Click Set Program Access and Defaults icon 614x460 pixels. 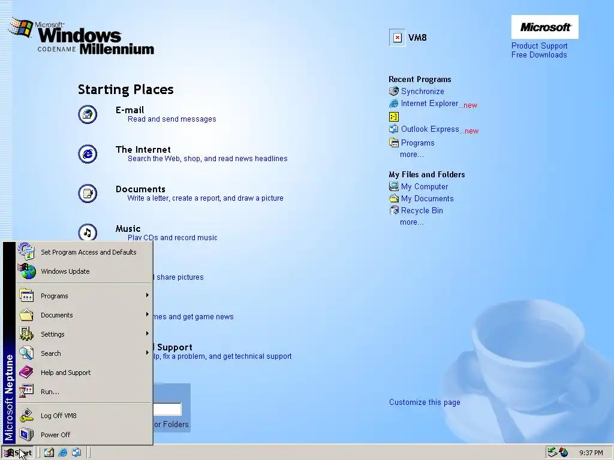26,252
